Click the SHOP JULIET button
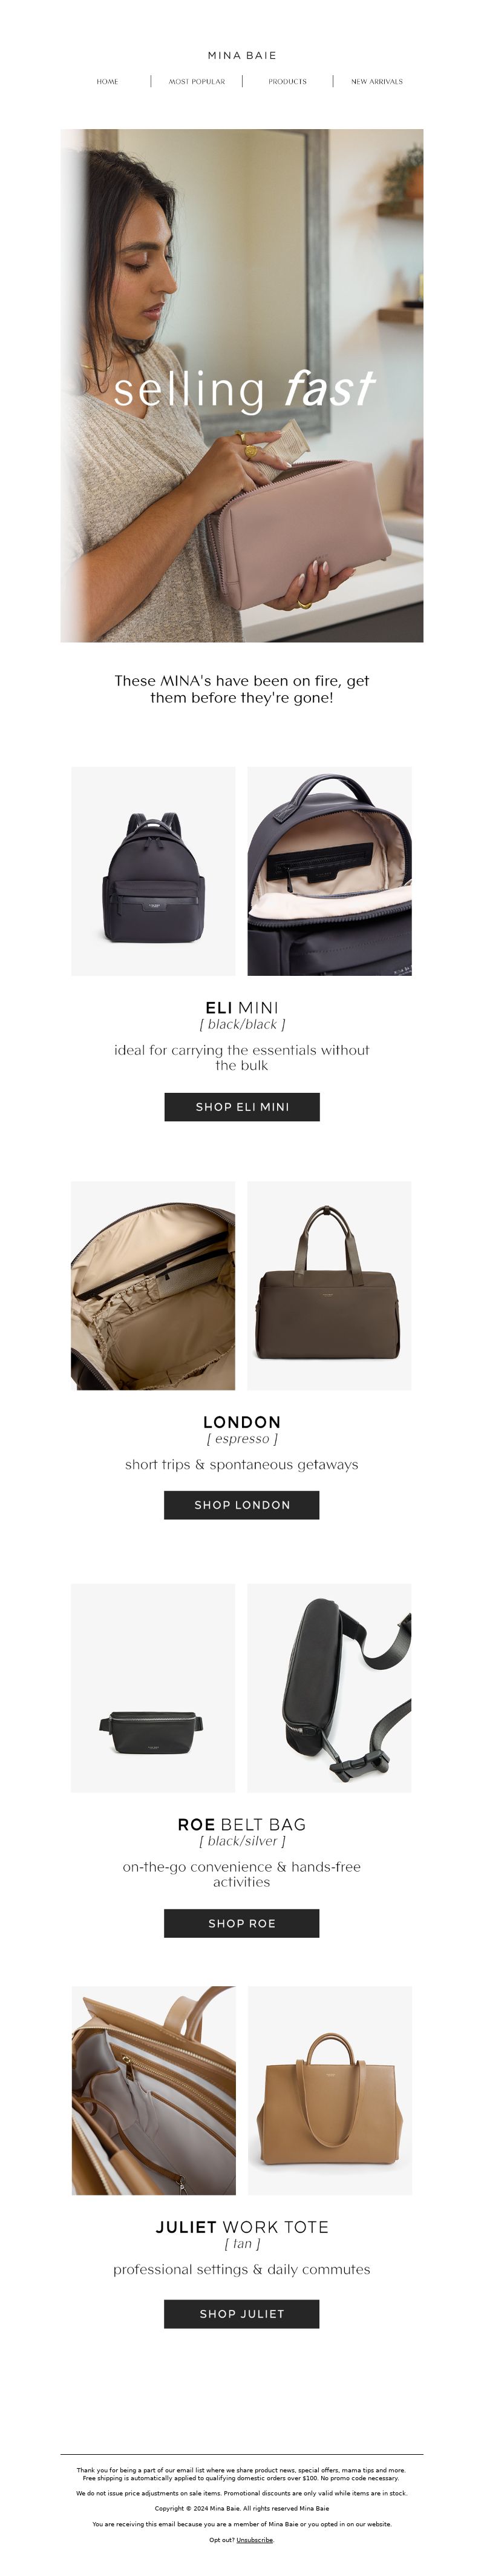The image size is (484, 2576). click(x=241, y=2313)
